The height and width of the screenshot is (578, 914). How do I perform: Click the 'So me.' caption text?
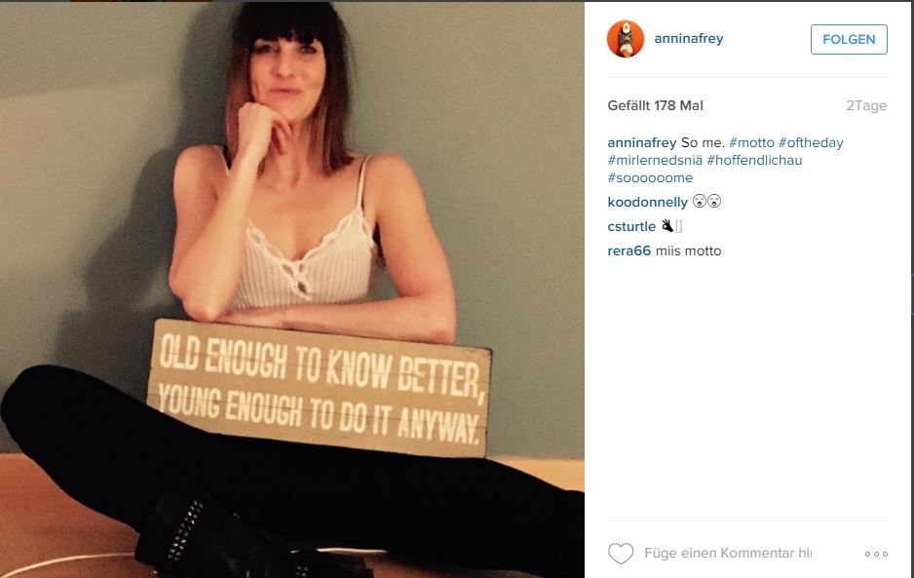(x=703, y=142)
